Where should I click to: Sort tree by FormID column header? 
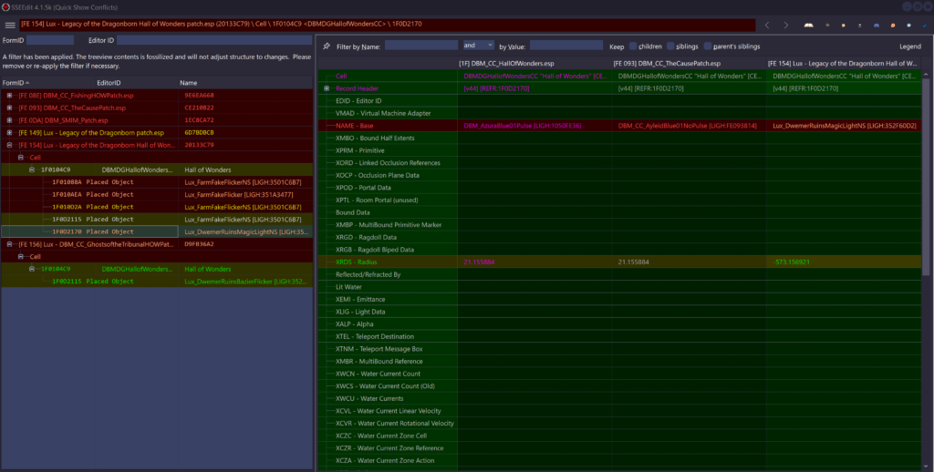47,83
